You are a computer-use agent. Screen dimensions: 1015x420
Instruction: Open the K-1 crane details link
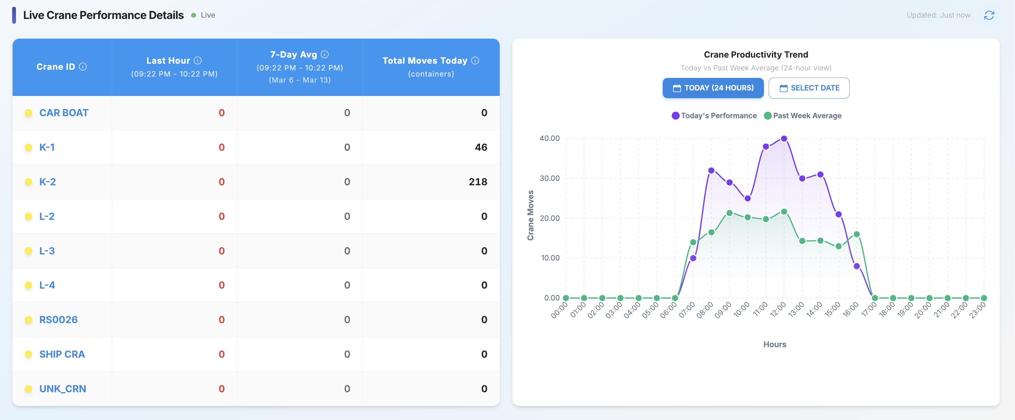(x=47, y=147)
